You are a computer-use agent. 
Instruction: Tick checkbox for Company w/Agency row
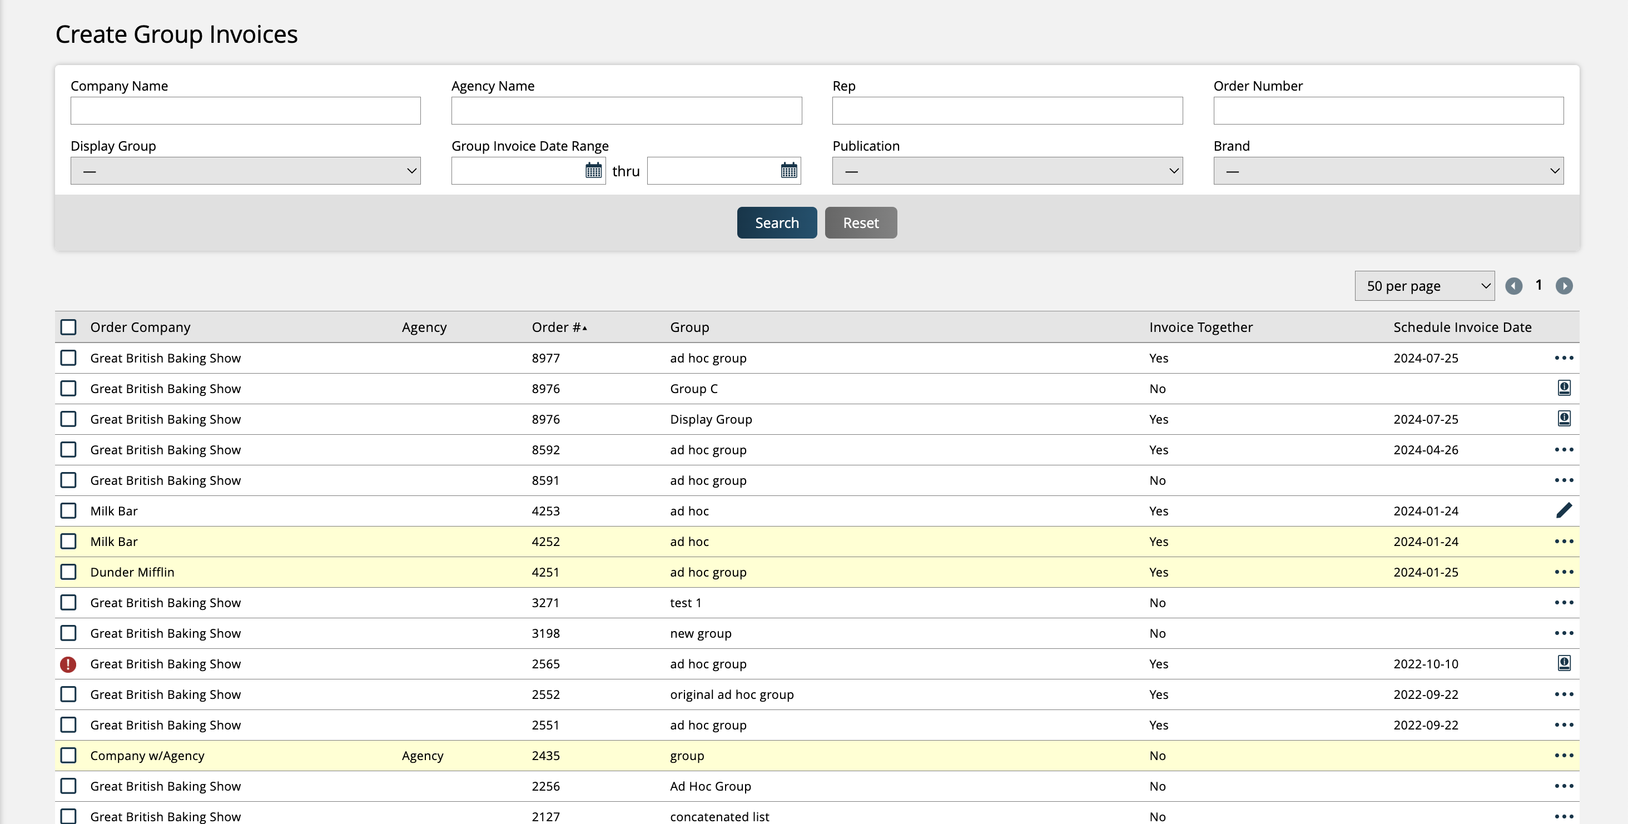(x=68, y=756)
